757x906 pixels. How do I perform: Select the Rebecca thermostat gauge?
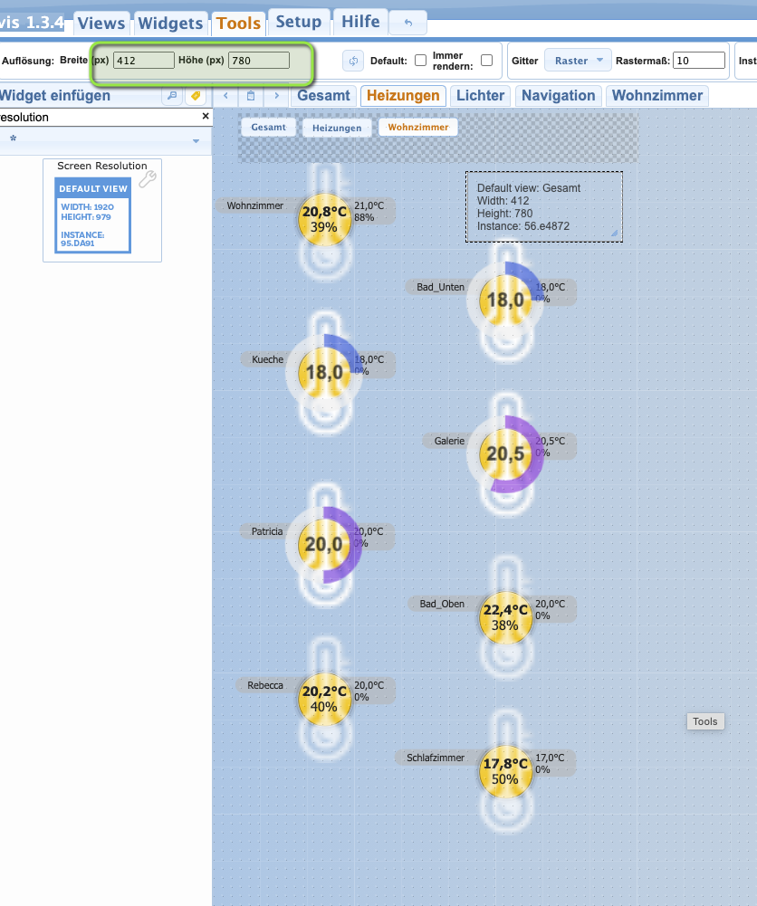tap(324, 699)
